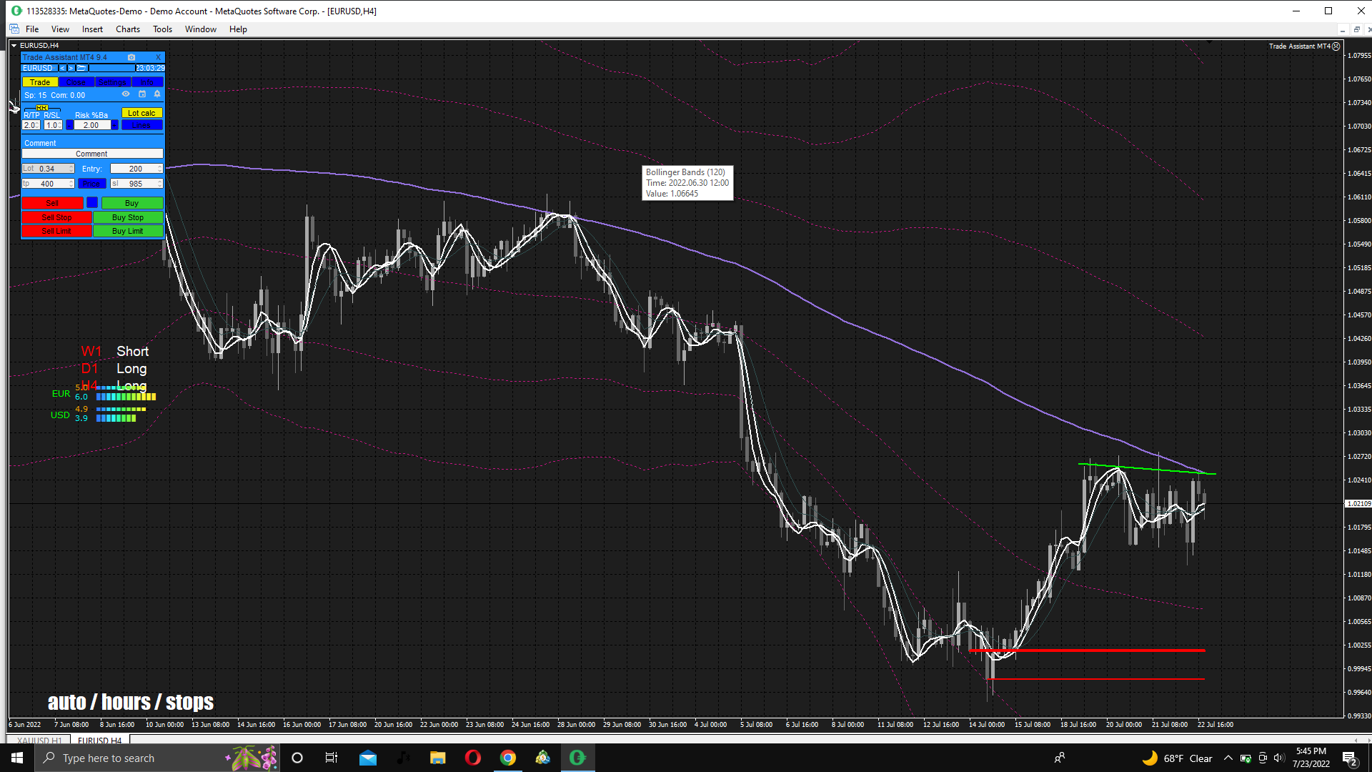Toggle the blue square between Sell and Buy
This screenshot has height=772, width=1372.
click(92, 203)
